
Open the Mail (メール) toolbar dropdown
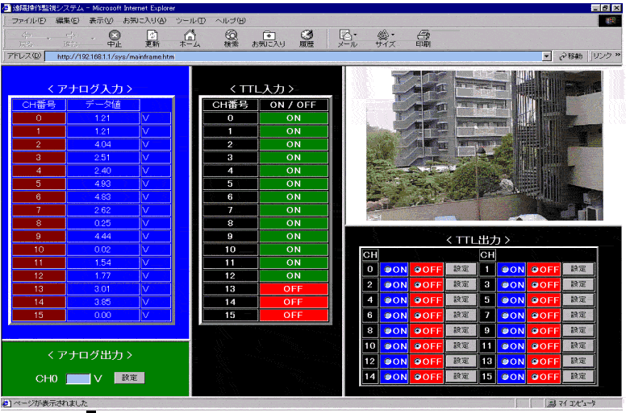point(357,35)
